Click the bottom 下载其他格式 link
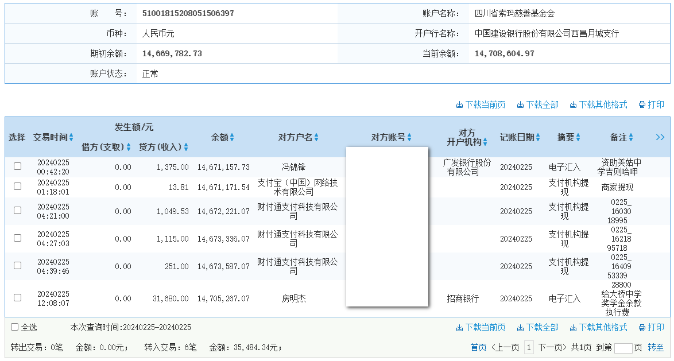 pyautogui.click(x=598, y=328)
